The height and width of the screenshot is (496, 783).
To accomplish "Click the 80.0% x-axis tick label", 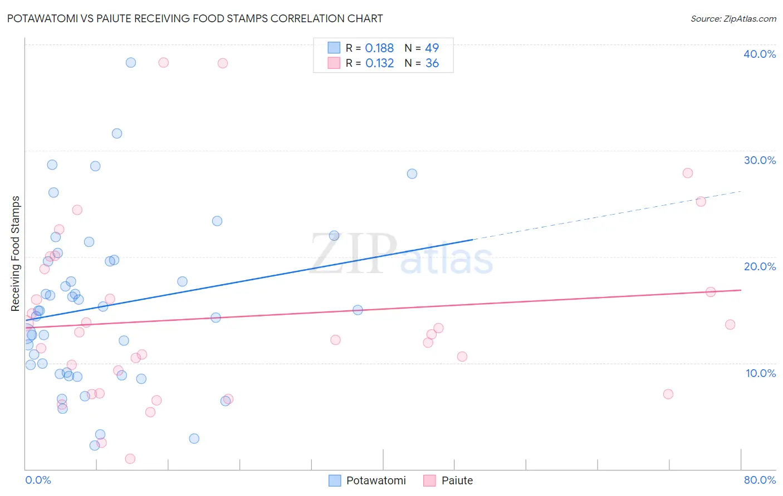I will tap(760, 480).
